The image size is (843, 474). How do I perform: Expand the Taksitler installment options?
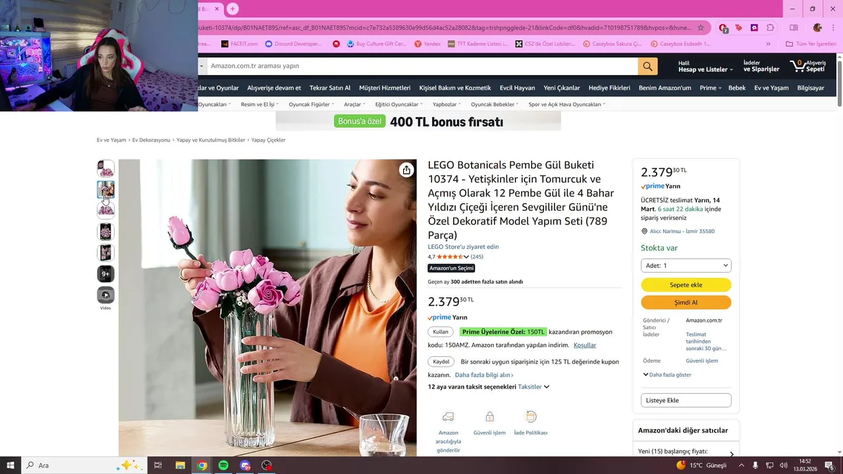click(x=533, y=387)
